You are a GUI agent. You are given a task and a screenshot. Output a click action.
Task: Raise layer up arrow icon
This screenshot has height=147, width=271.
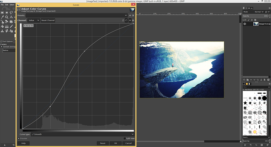pos(251,80)
